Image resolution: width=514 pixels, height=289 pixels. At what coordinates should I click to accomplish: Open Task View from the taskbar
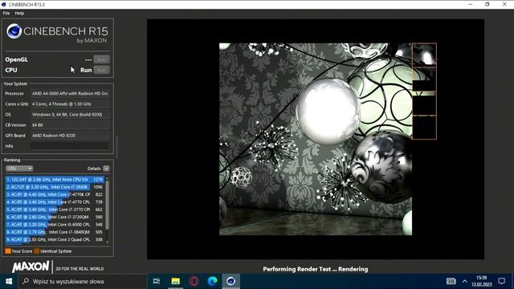click(x=157, y=282)
